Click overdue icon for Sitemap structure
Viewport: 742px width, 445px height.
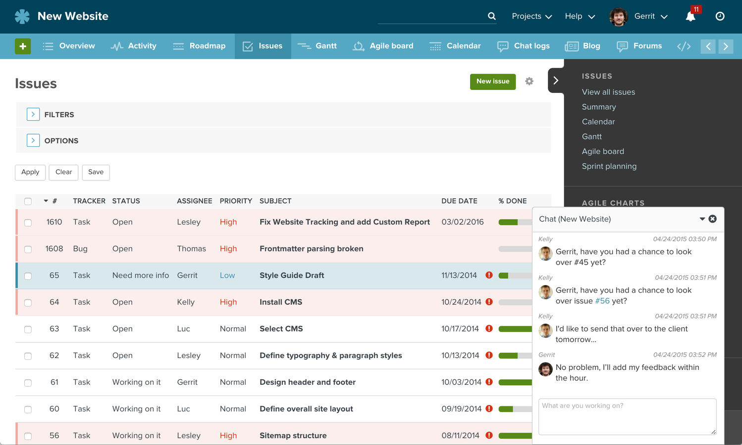[489, 436]
